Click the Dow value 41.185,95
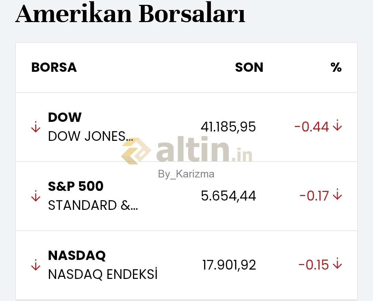The width and height of the screenshot is (373, 301). 228,127
